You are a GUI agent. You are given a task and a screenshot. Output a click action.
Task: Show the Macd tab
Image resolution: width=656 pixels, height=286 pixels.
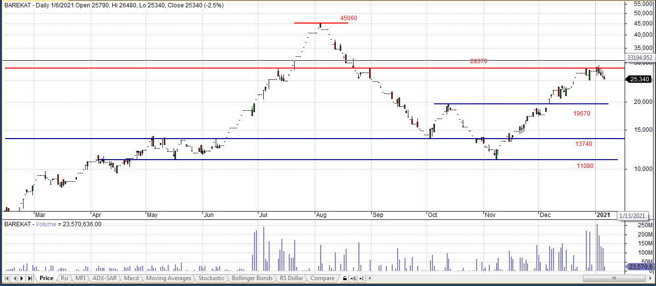click(x=131, y=278)
